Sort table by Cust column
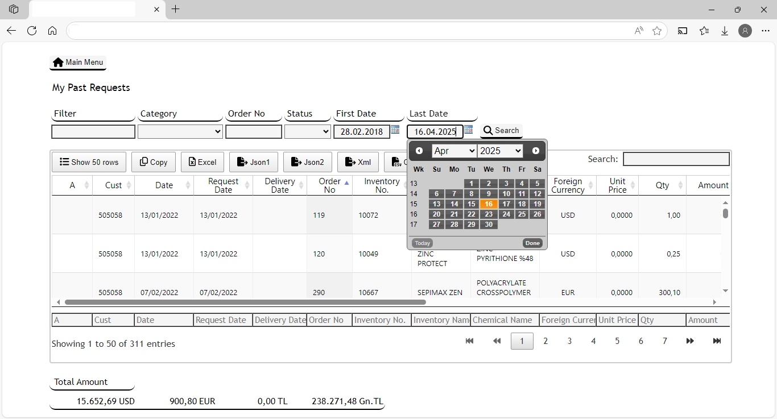 click(113, 185)
